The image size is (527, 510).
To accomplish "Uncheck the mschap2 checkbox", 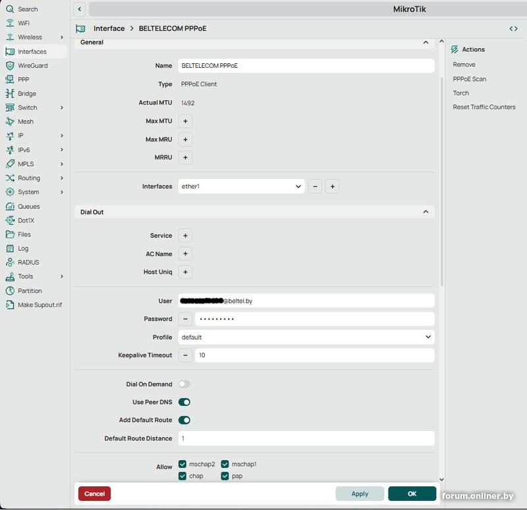I will pos(182,464).
